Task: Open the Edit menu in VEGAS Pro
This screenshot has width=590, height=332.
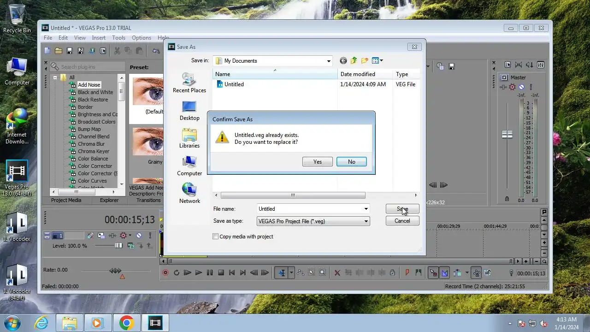Action: 63,38
